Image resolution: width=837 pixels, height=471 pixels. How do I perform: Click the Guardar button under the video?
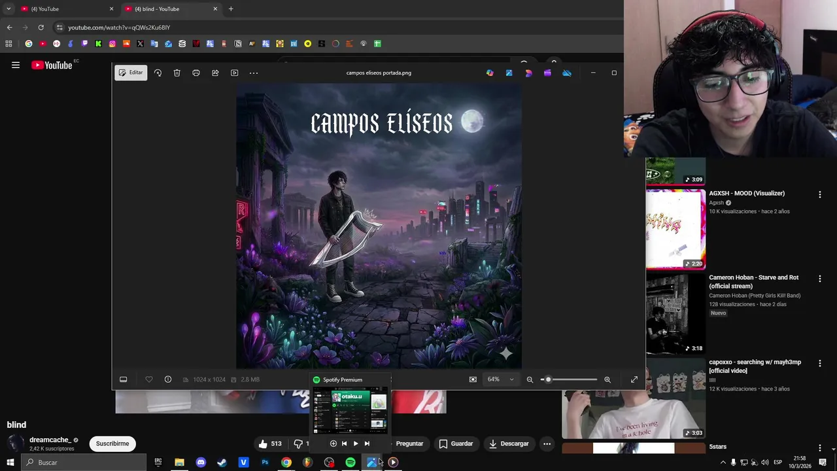click(x=456, y=444)
